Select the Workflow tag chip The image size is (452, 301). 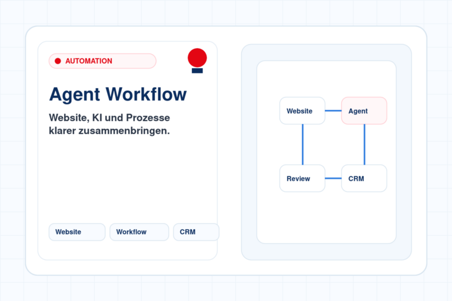(x=139, y=232)
